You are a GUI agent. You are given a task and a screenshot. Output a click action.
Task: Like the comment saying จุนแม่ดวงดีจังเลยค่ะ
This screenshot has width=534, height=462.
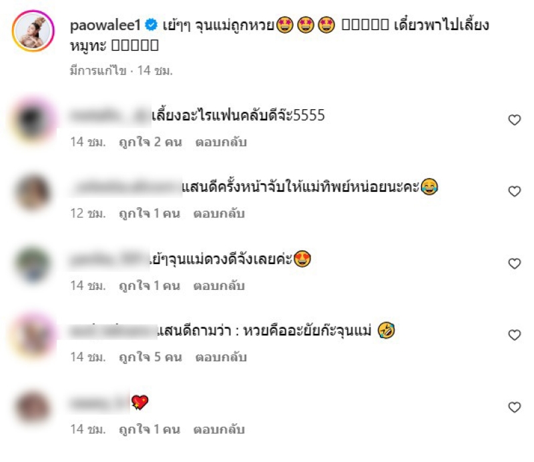(514, 263)
